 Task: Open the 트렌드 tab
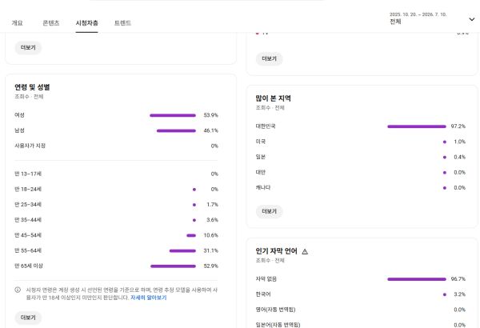point(122,23)
